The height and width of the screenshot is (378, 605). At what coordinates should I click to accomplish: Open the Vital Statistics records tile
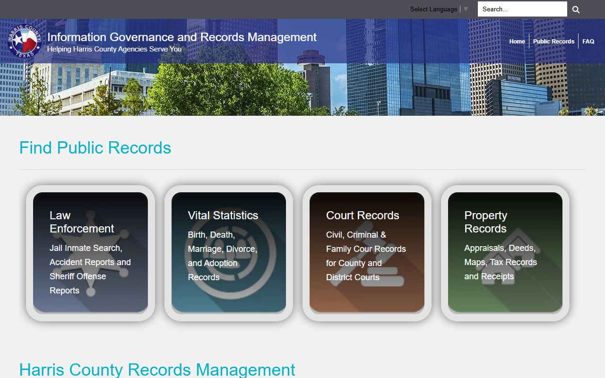pos(229,253)
